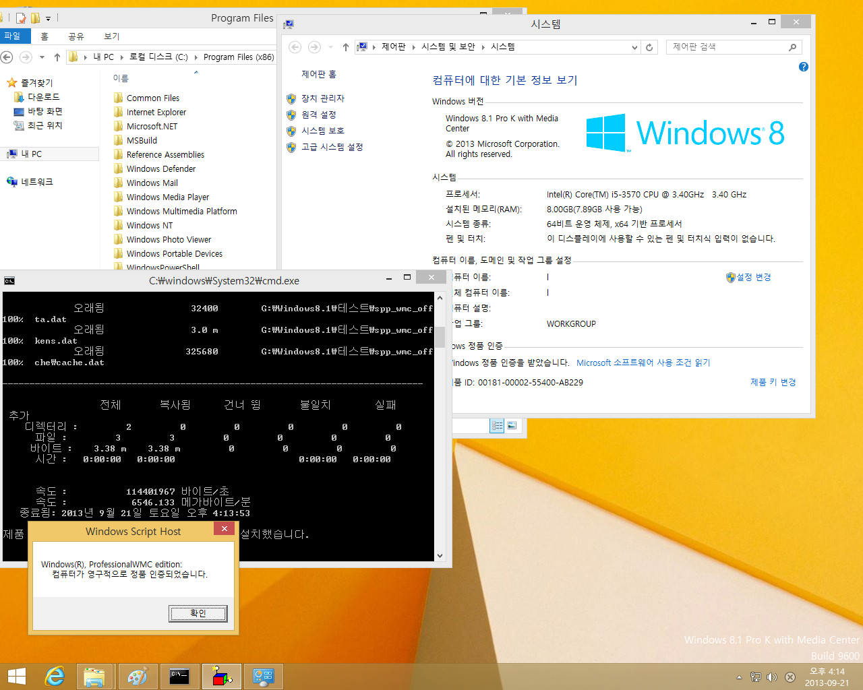Show hidden tray icons arrow
Screen dimensions: 863x690
[739, 677]
